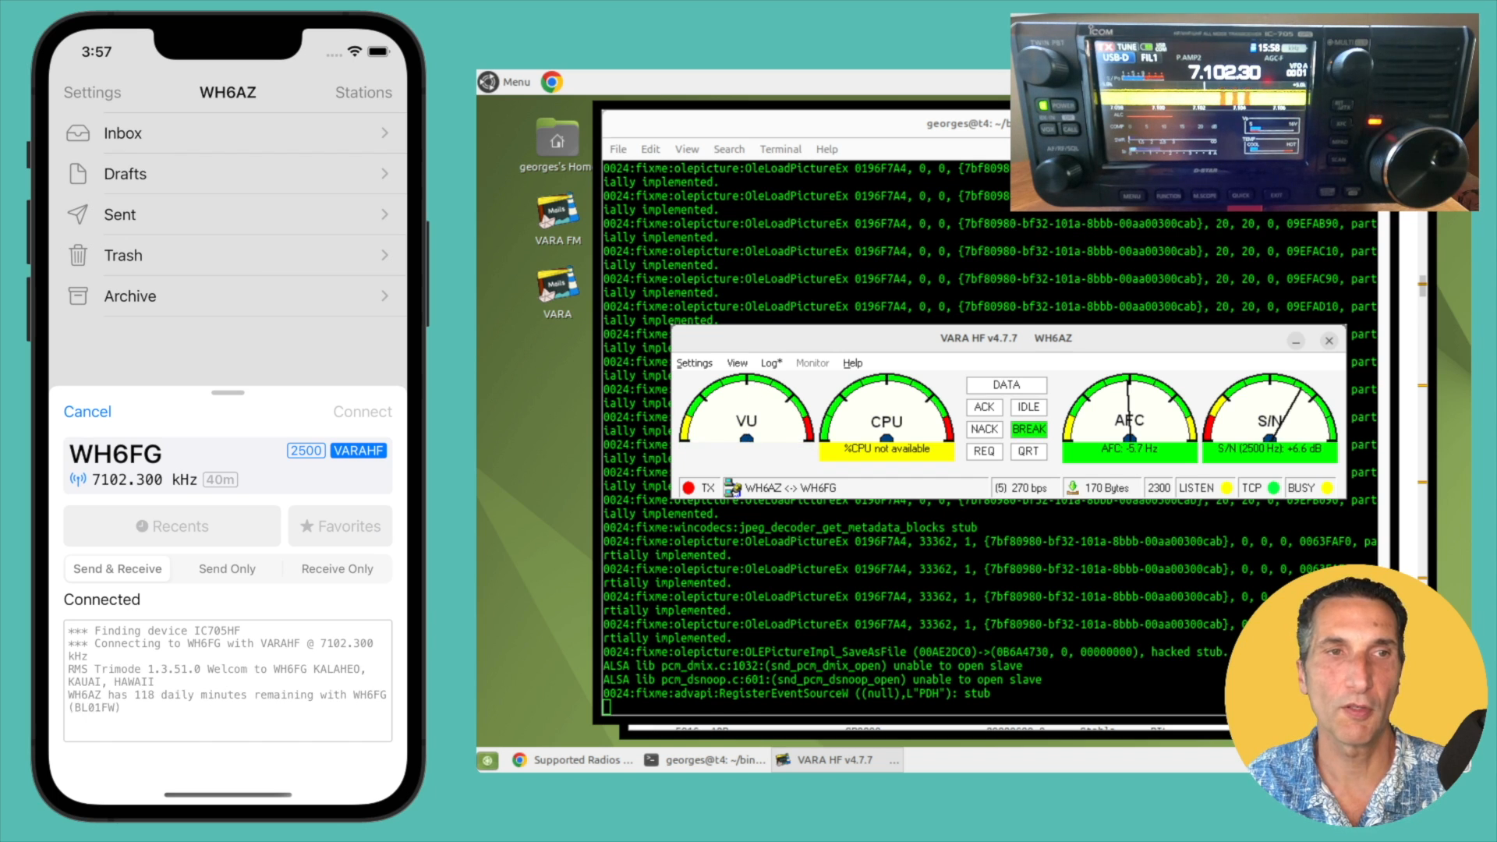Expand the Sent row chevron
Image resolution: width=1497 pixels, height=842 pixels.
pos(384,214)
